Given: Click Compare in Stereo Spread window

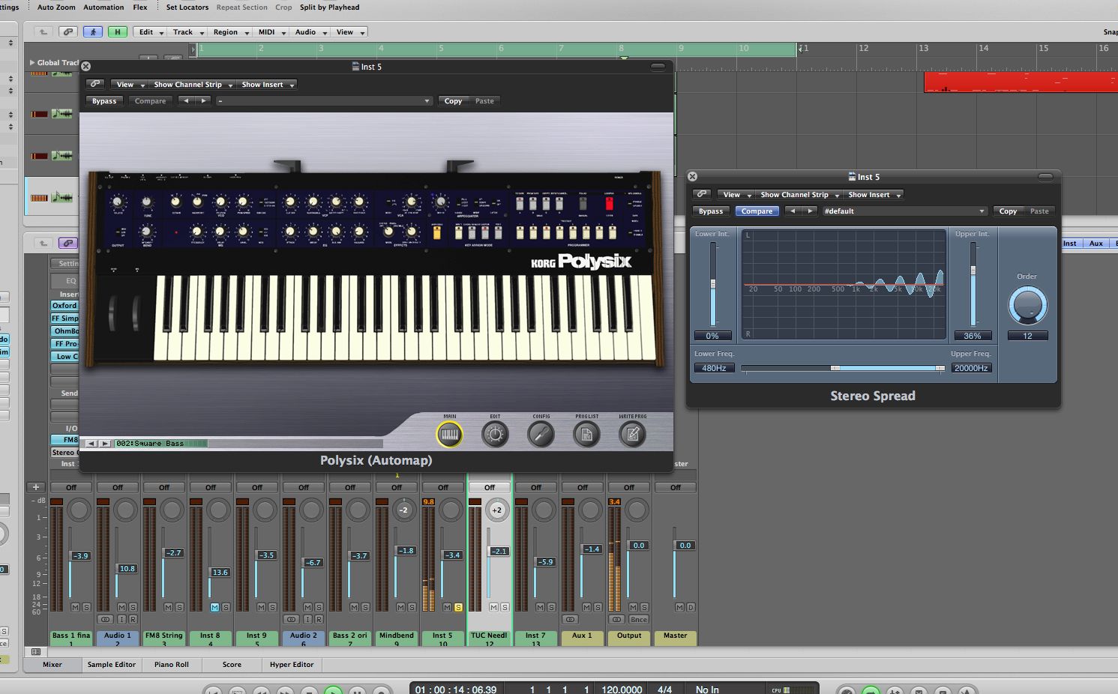Looking at the screenshot, I should coord(757,211).
